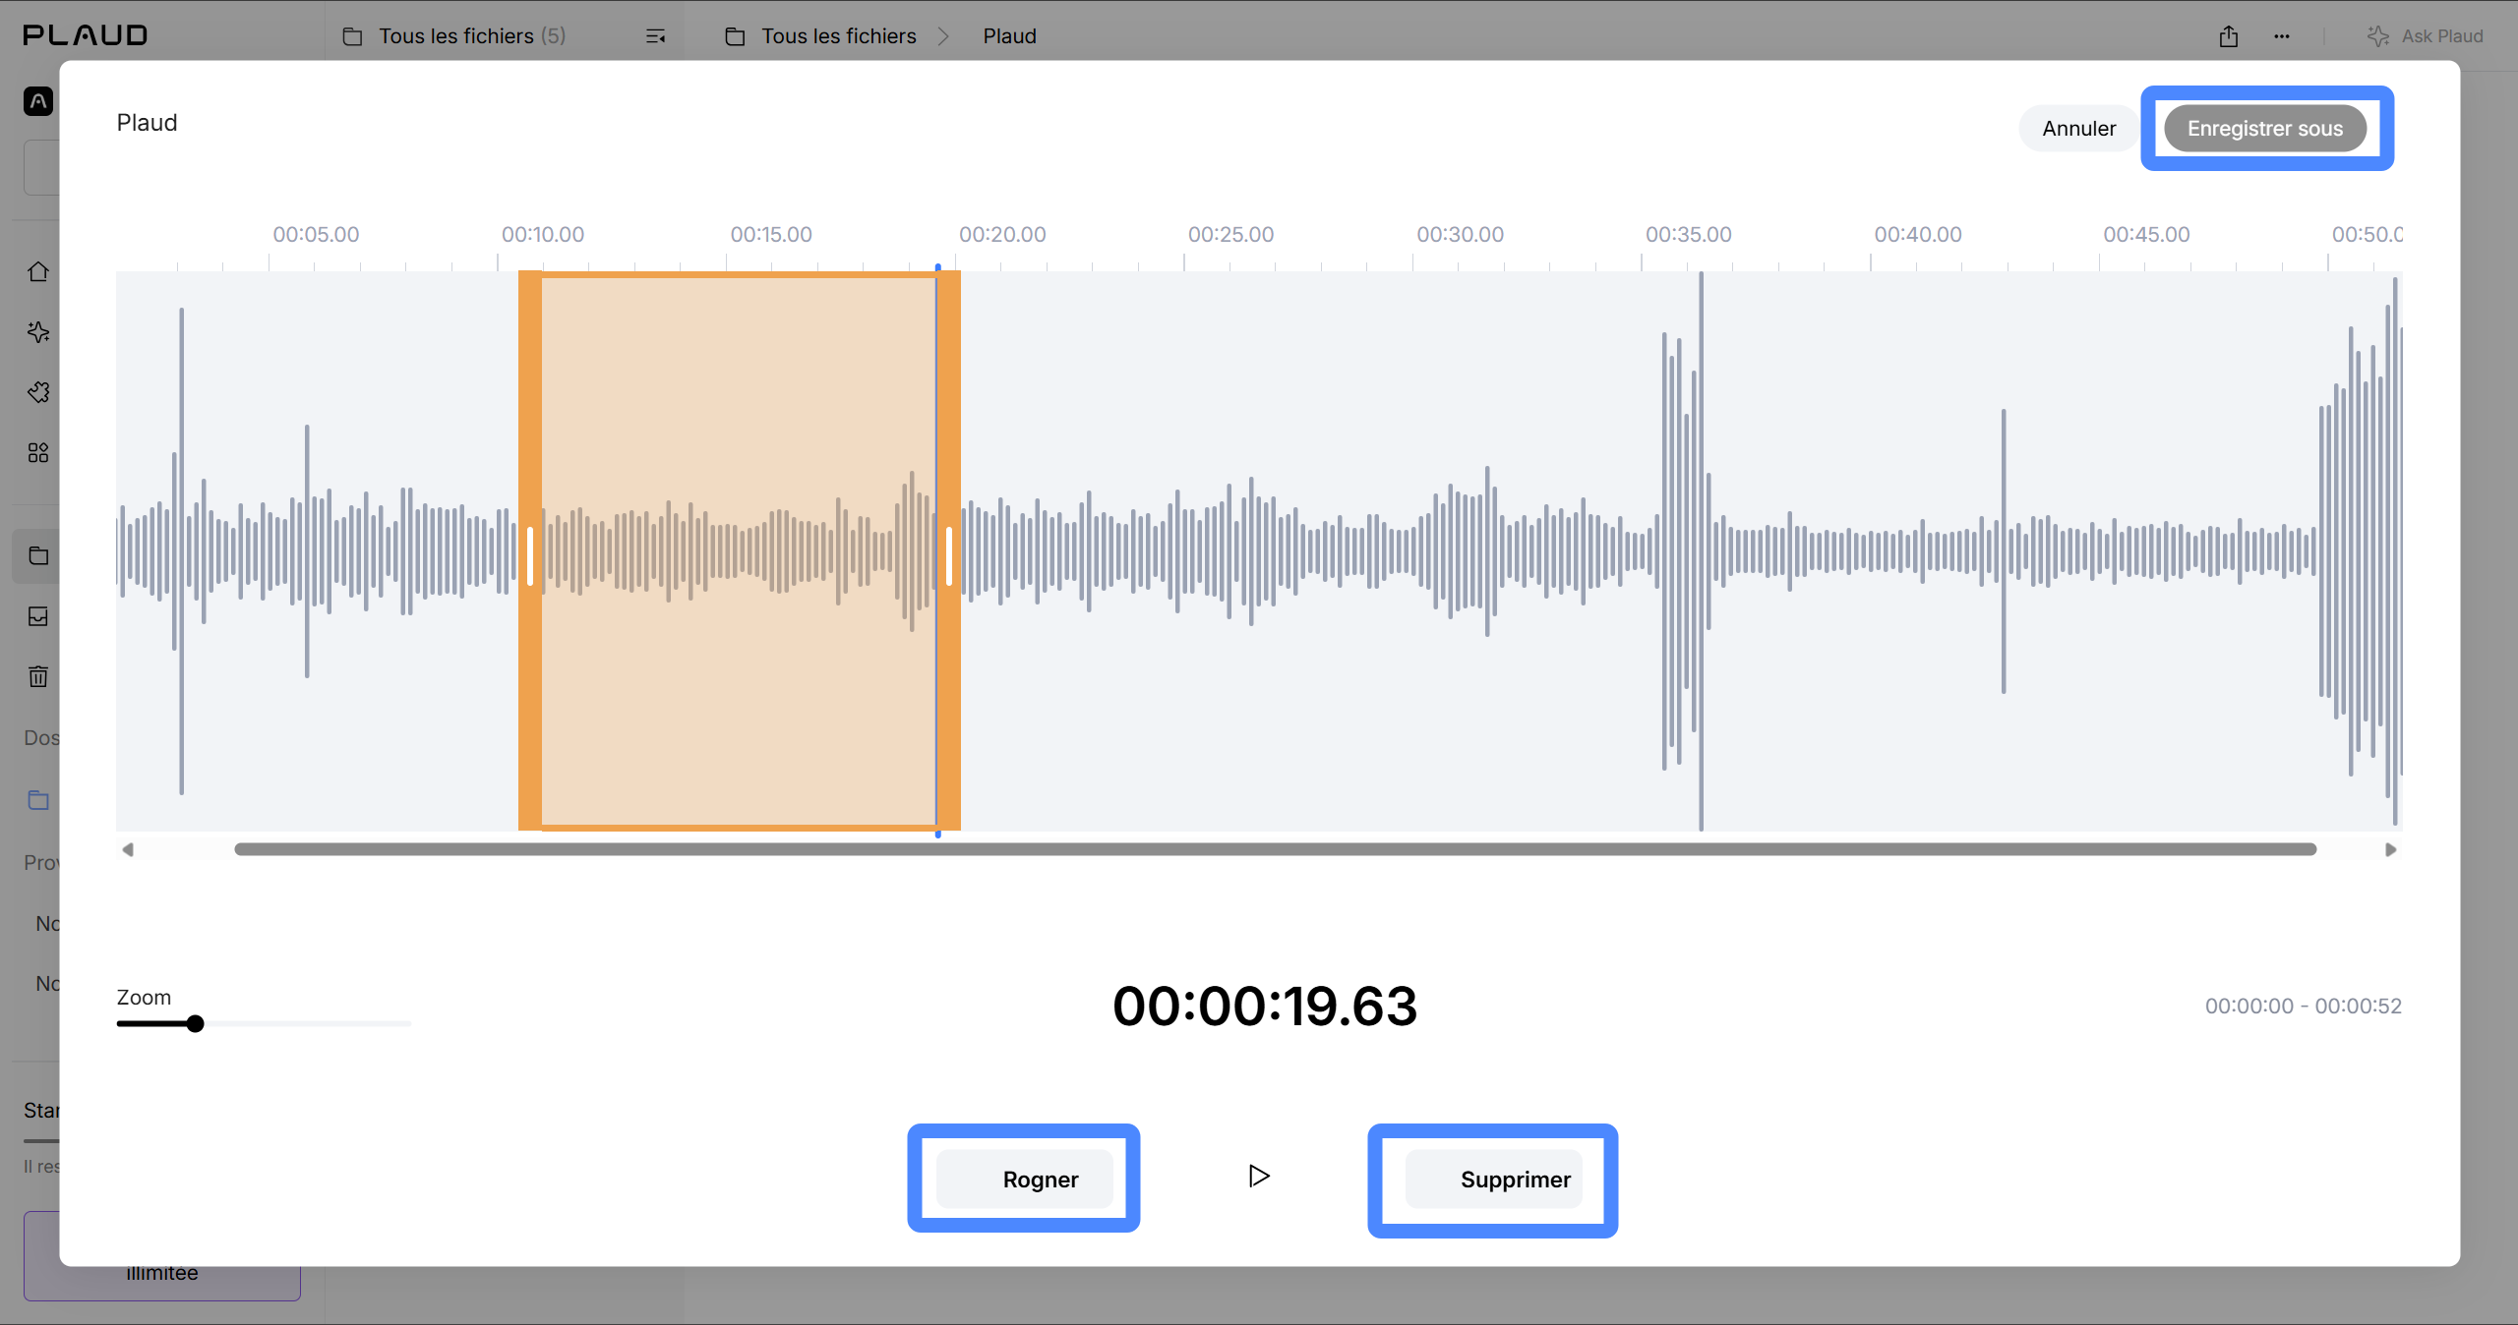The image size is (2518, 1325).
Task: Click the left orange selection handle
Action: pyautogui.click(x=530, y=551)
